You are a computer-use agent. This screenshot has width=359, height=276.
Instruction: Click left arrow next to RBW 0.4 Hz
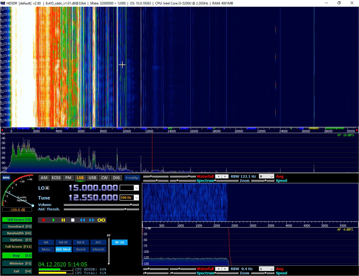click(x=218, y=269)
